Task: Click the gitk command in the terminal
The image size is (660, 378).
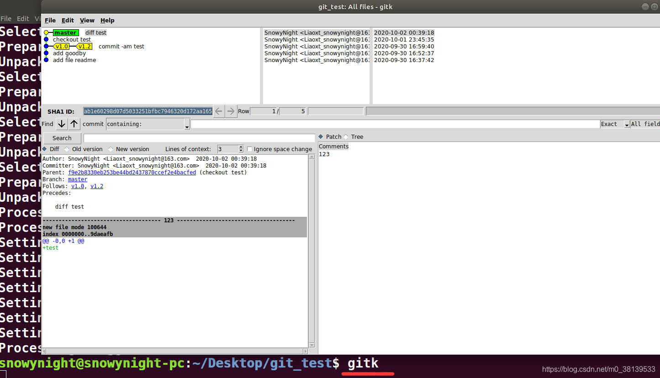Action: coord(363,363)
